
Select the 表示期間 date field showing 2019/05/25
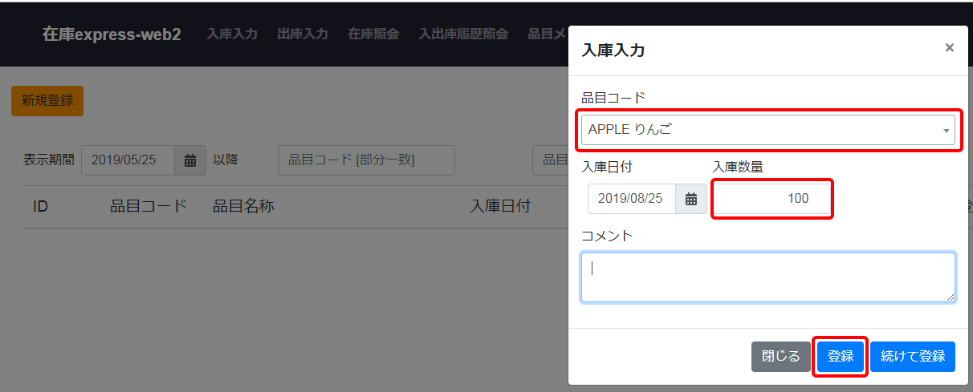pyautogui.click(x=128, y=160)
